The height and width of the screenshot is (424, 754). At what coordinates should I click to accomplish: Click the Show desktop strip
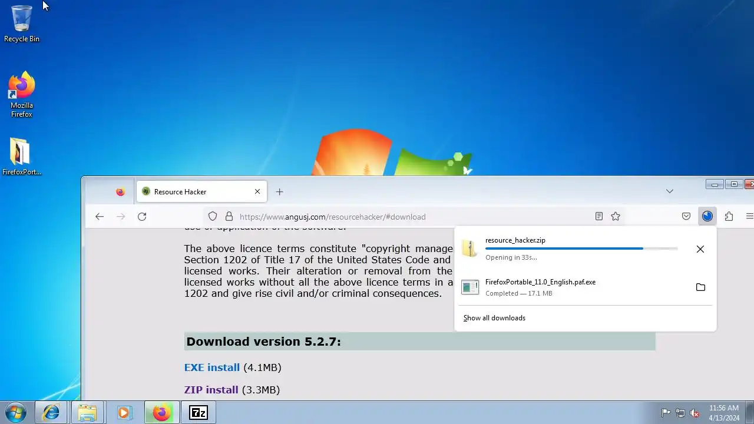point(749,413)
